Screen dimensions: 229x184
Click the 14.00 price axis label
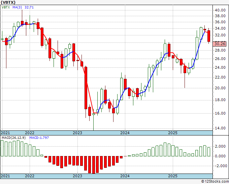click(x=220, y=128)
